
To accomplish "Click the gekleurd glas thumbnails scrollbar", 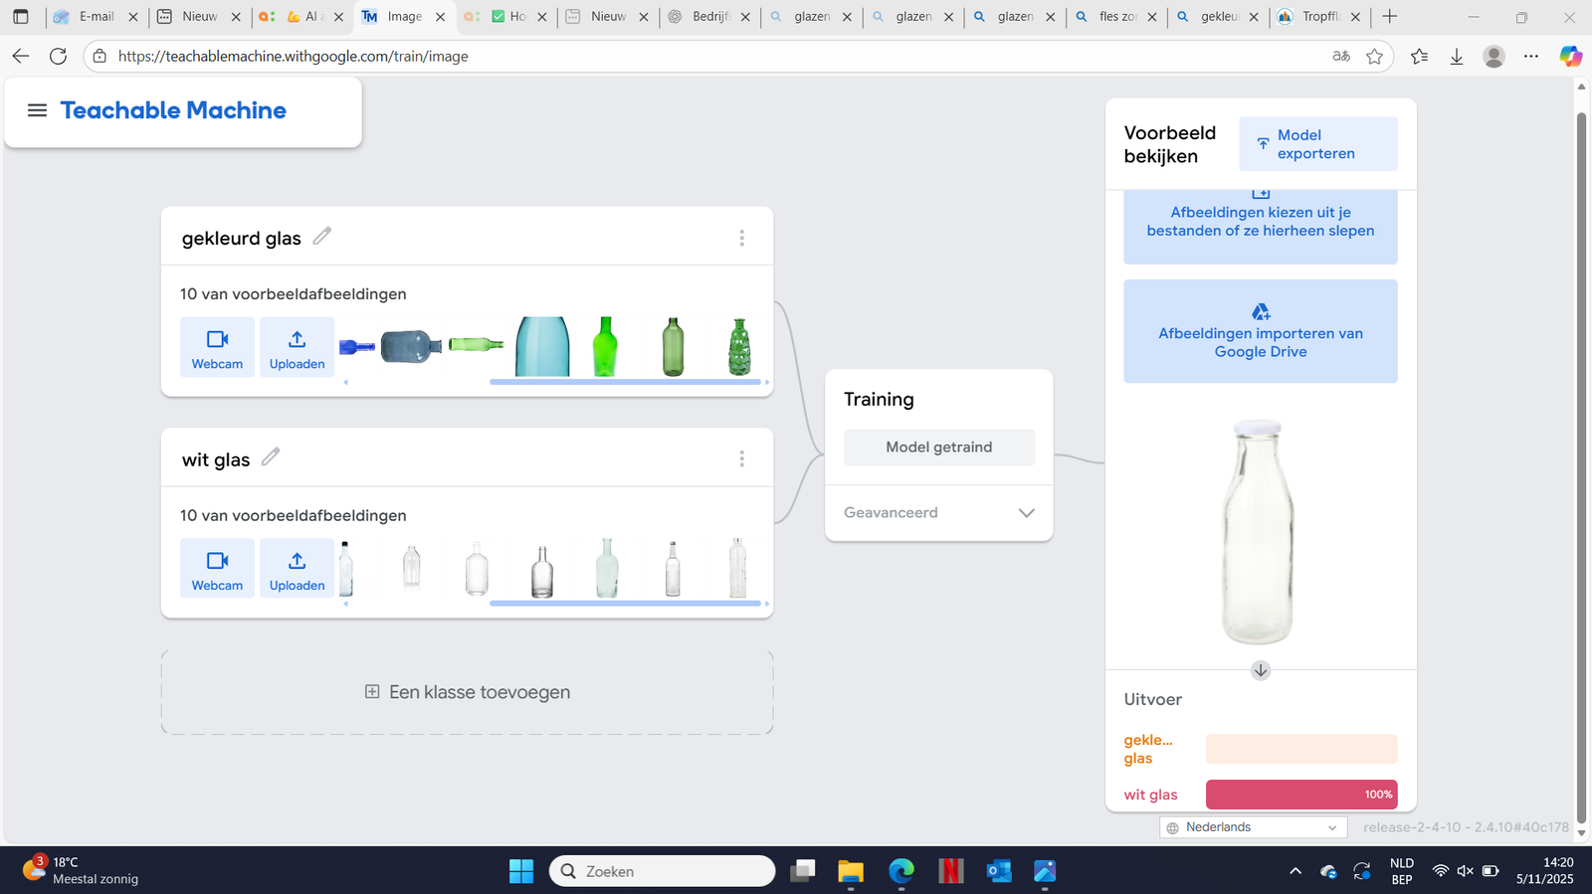I will pos(625,382).
